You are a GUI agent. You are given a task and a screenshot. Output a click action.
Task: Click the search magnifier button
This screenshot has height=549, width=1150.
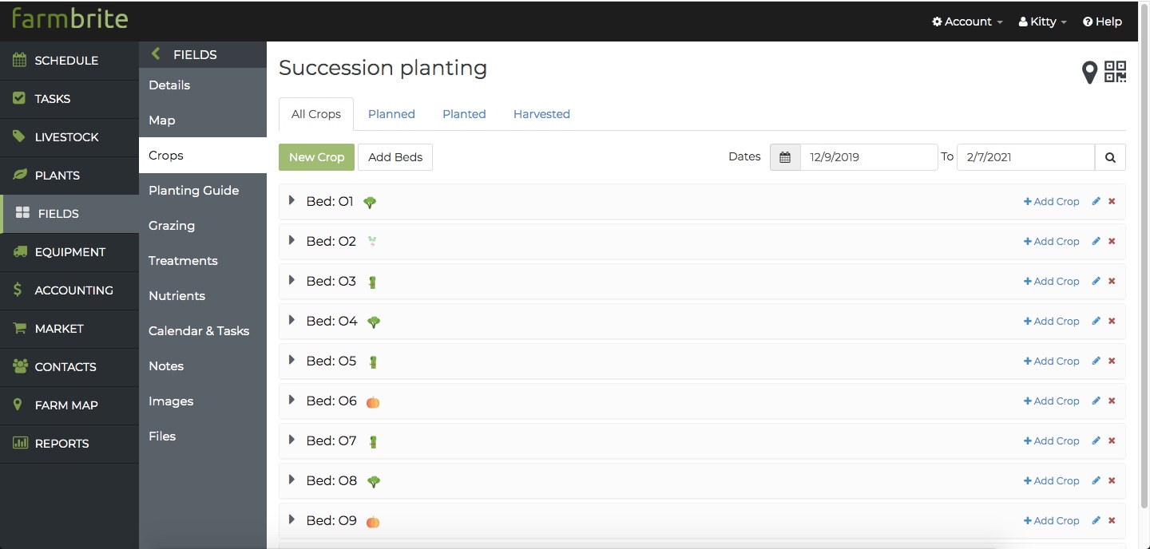1110,157
